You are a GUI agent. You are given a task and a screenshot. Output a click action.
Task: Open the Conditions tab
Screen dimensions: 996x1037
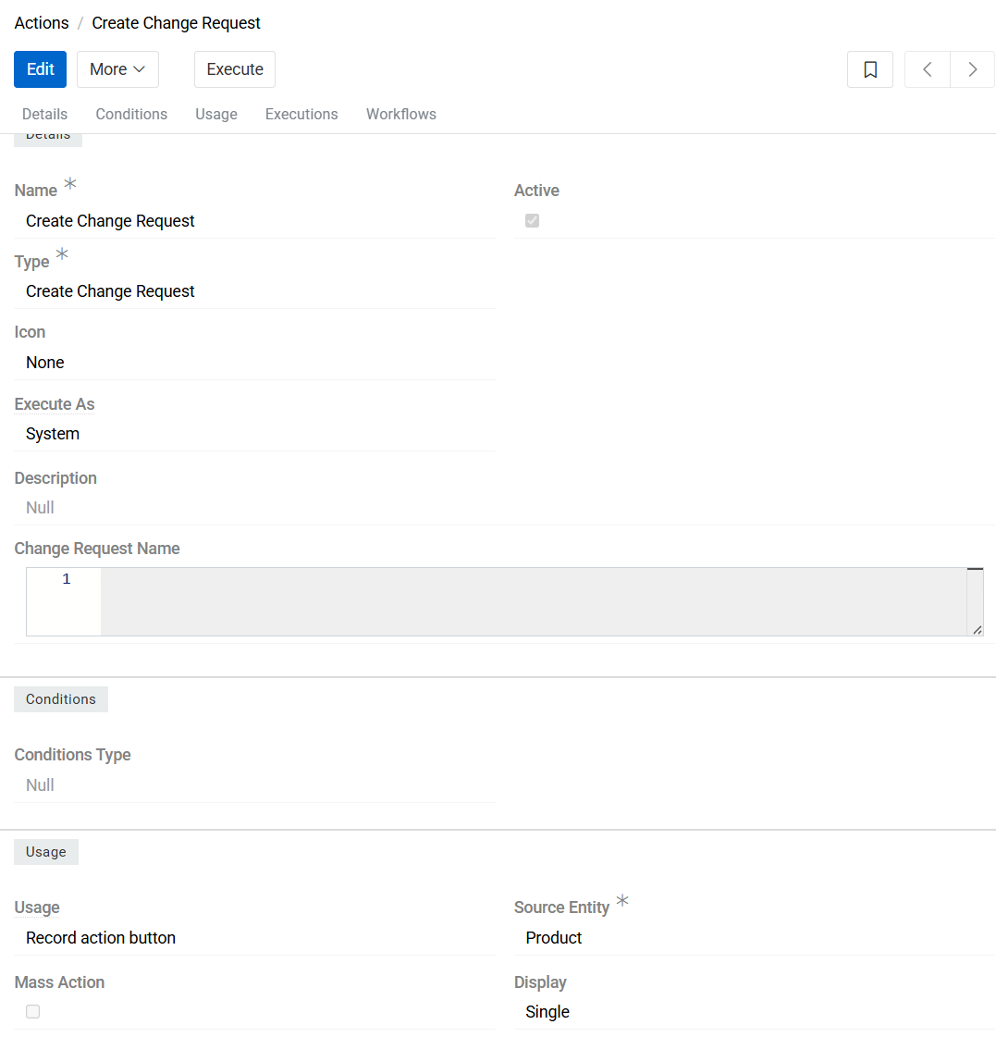click(x=130, y=114)
